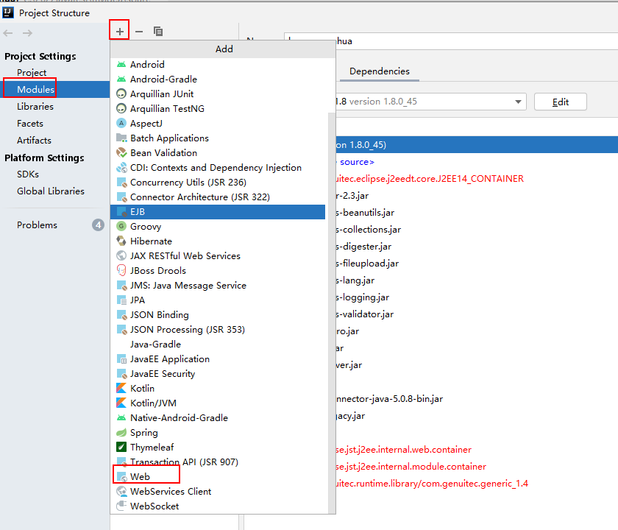
Task: Select the s-digester.jar dependency
Action: point(363,247)
